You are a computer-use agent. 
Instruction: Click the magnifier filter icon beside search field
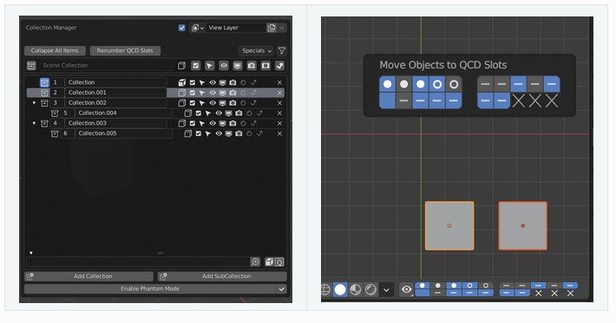[x=255, y=262]
